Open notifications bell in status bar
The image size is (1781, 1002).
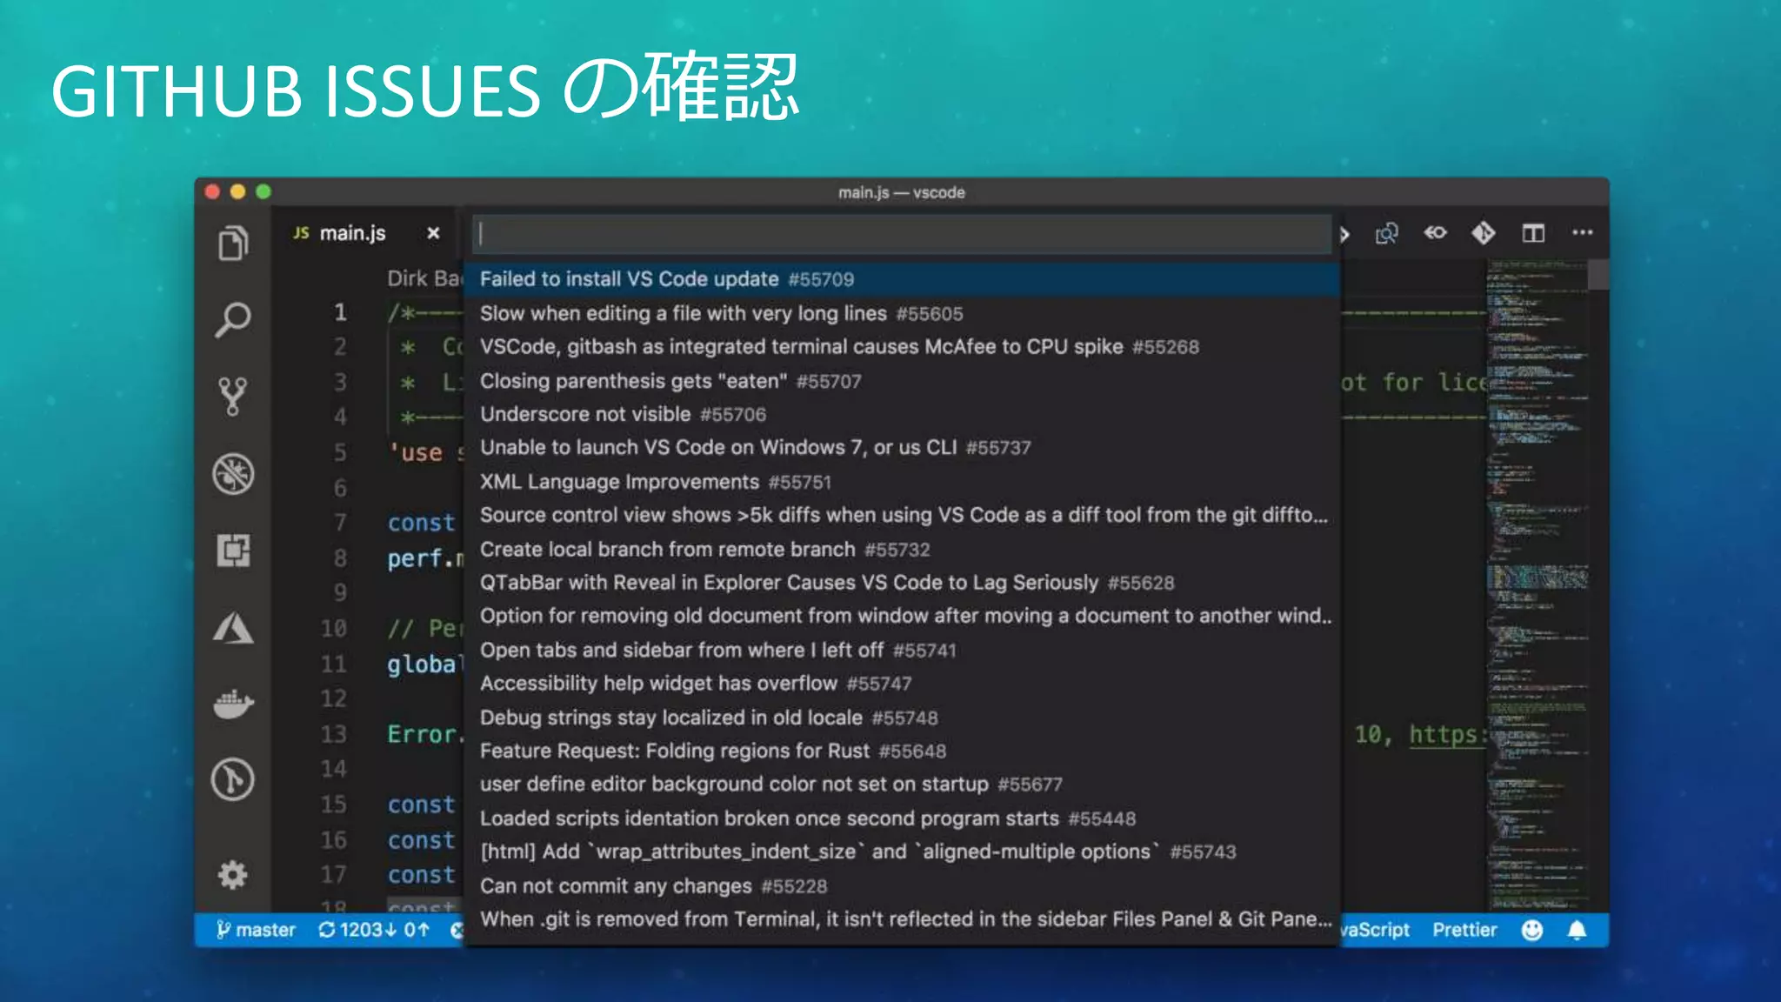(1577, 930)
